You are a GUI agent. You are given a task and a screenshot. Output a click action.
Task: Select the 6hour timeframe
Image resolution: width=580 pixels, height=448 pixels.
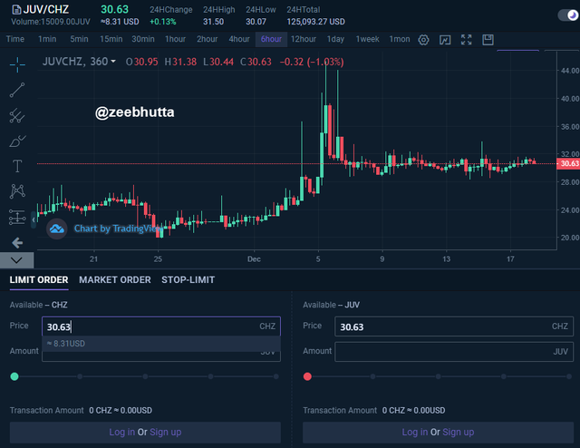point(271,39)
